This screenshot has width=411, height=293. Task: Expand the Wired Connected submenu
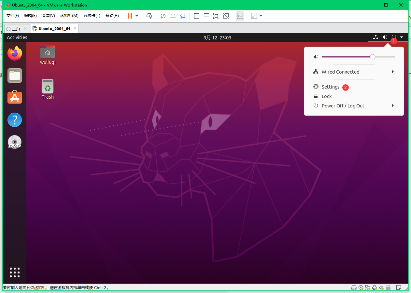354,72
